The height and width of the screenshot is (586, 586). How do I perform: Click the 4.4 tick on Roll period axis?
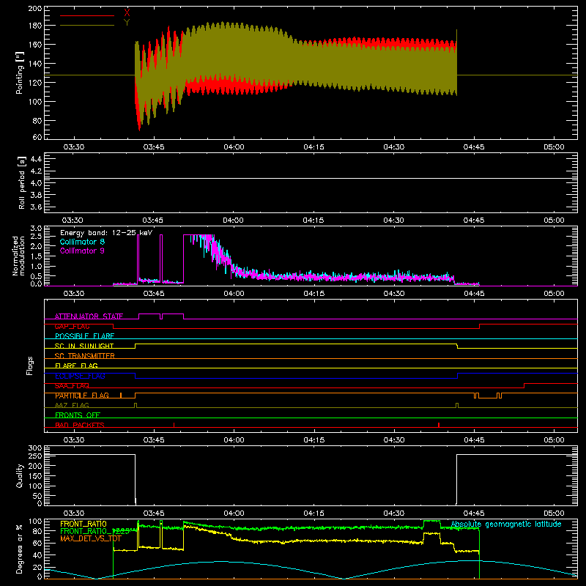click(x=36, y=159)
